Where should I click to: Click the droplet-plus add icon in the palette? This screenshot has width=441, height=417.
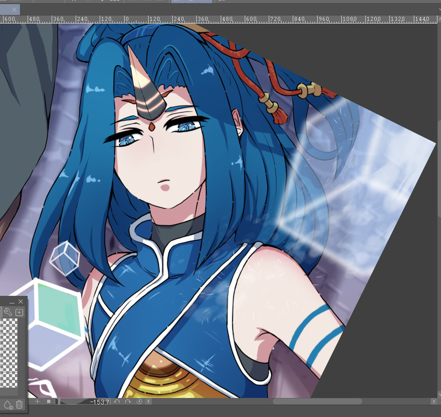pos(7,405)
